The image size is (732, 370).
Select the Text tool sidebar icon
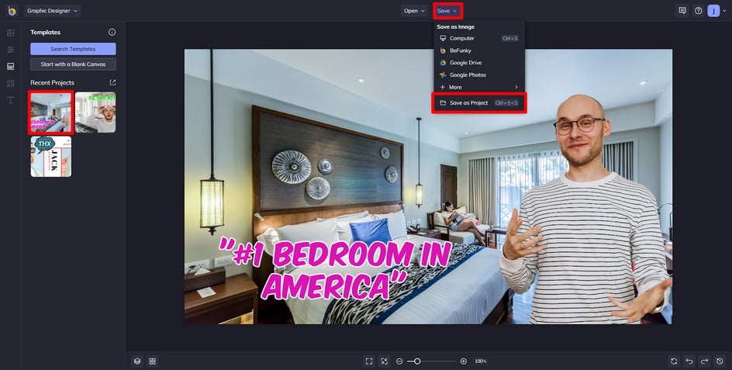tap(11, 100)
